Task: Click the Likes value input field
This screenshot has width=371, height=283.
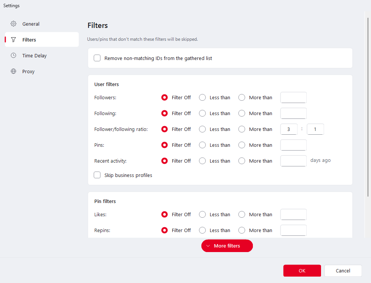Action: point(293,214)
